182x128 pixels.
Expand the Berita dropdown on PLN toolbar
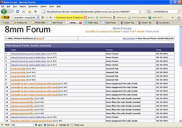point(94,17)
